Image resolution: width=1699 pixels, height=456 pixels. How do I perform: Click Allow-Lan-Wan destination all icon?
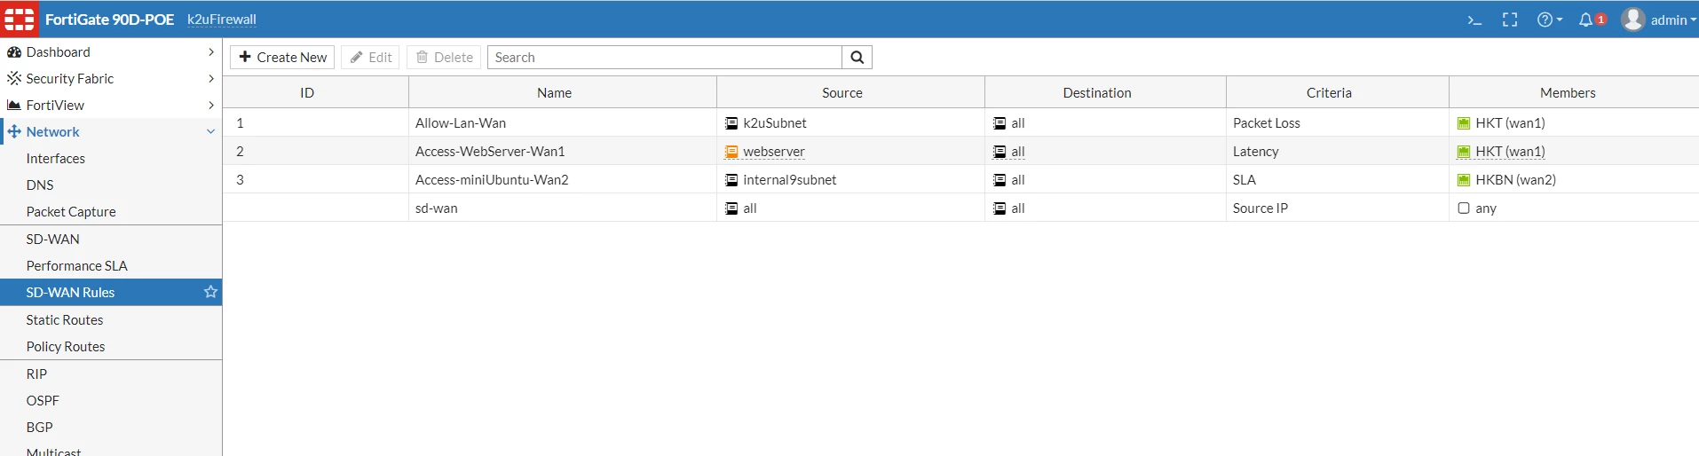(x=1000, y=123)
